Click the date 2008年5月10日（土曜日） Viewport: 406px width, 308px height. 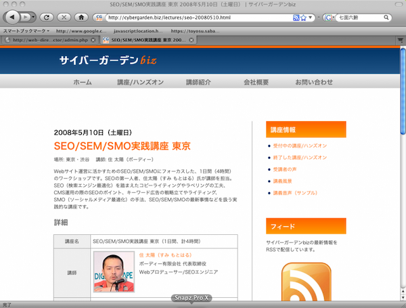pyautogui.click(x=93, y=133)
